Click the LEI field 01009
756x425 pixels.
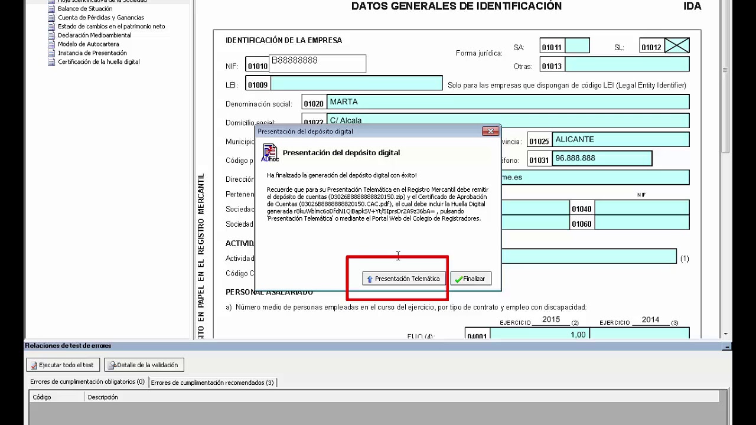(356, 83)
